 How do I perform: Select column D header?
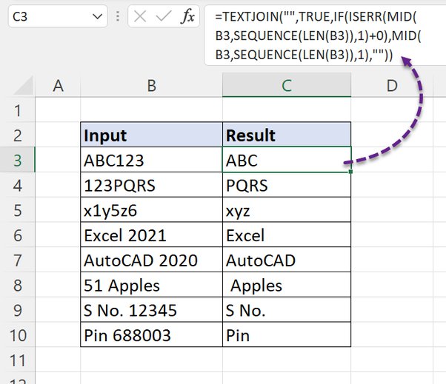392,86
